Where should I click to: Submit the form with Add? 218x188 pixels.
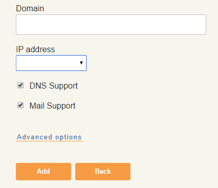coord(43,172)
